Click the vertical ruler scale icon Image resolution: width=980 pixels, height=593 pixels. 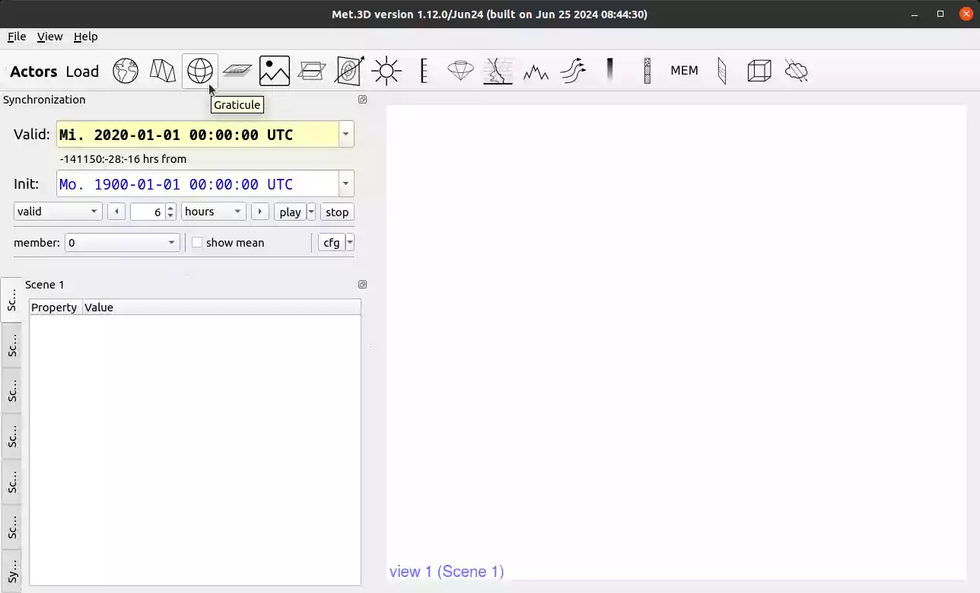(424, 72)
